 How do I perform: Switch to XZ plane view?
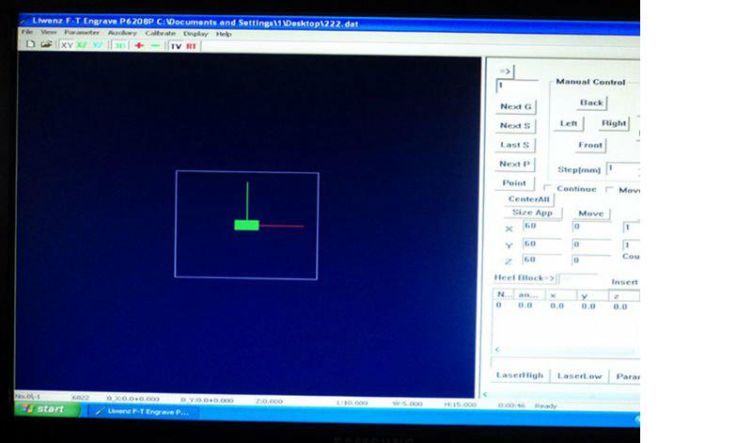(x=82, y=44)
